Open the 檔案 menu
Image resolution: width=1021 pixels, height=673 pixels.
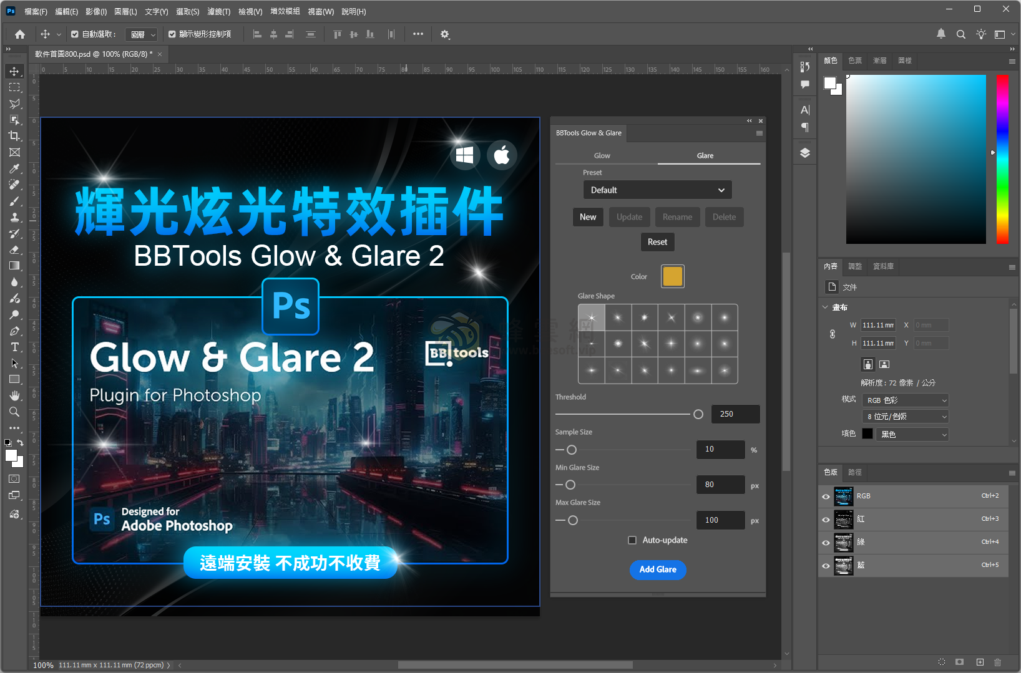point(36,11)
